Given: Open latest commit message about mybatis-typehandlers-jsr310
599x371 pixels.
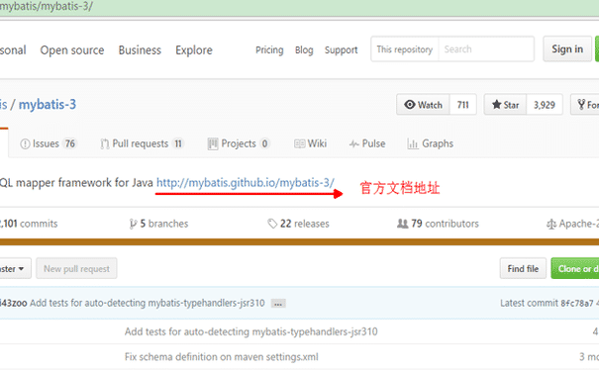Looking at the screenshot, I should [148, 303].
